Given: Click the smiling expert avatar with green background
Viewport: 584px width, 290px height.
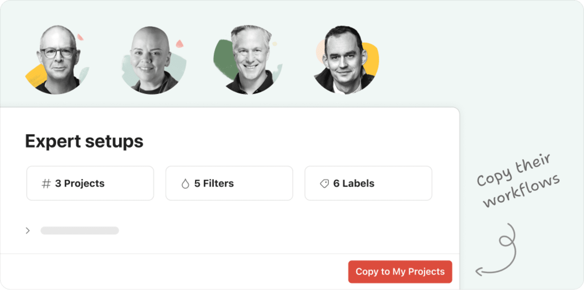Looking at the screenshot, I should coord(250,58).
